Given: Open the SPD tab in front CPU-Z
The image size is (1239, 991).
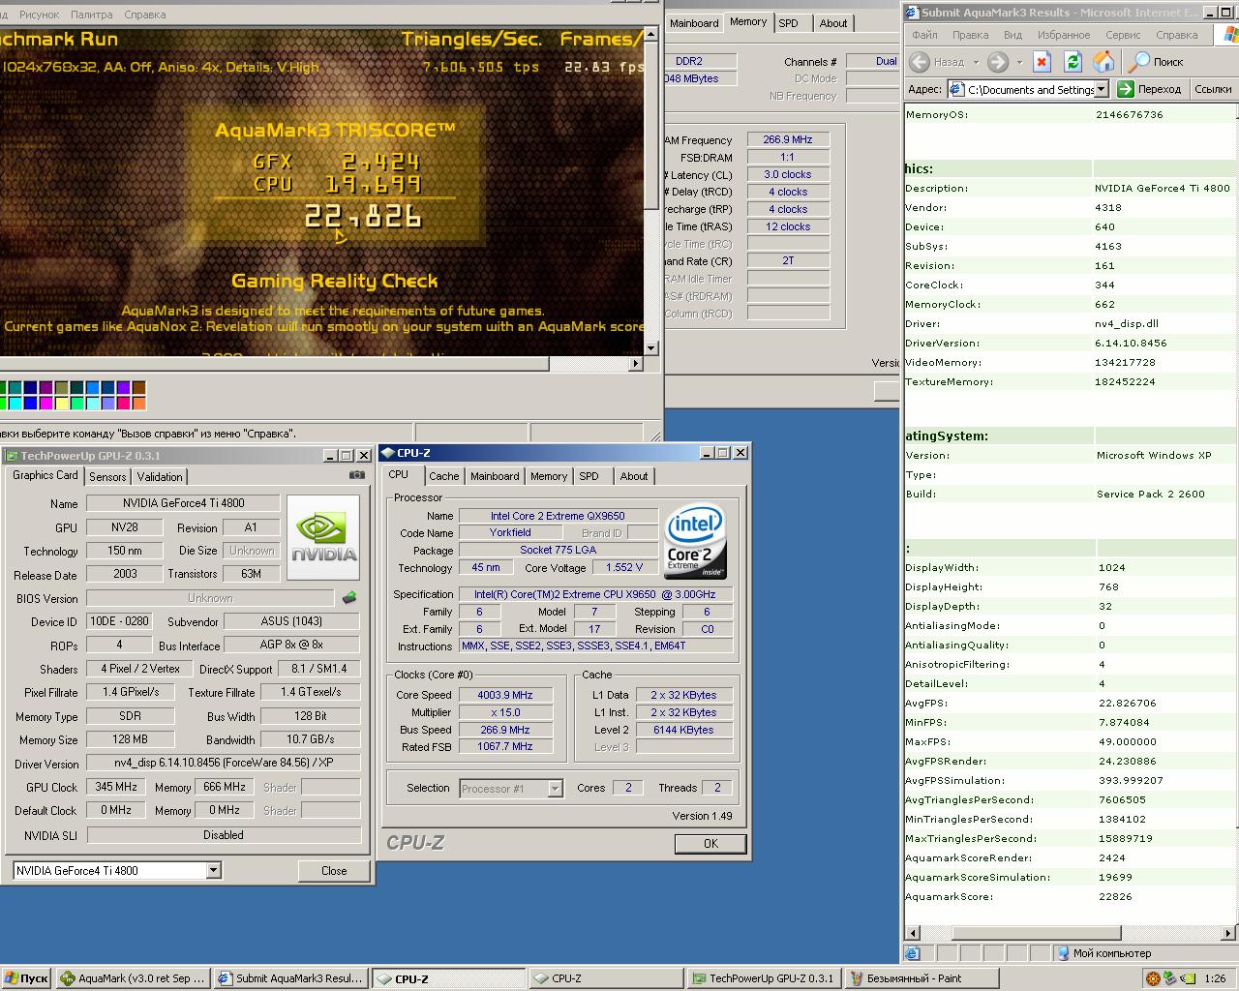Looking at the screenshot, I should pos(589,476).
